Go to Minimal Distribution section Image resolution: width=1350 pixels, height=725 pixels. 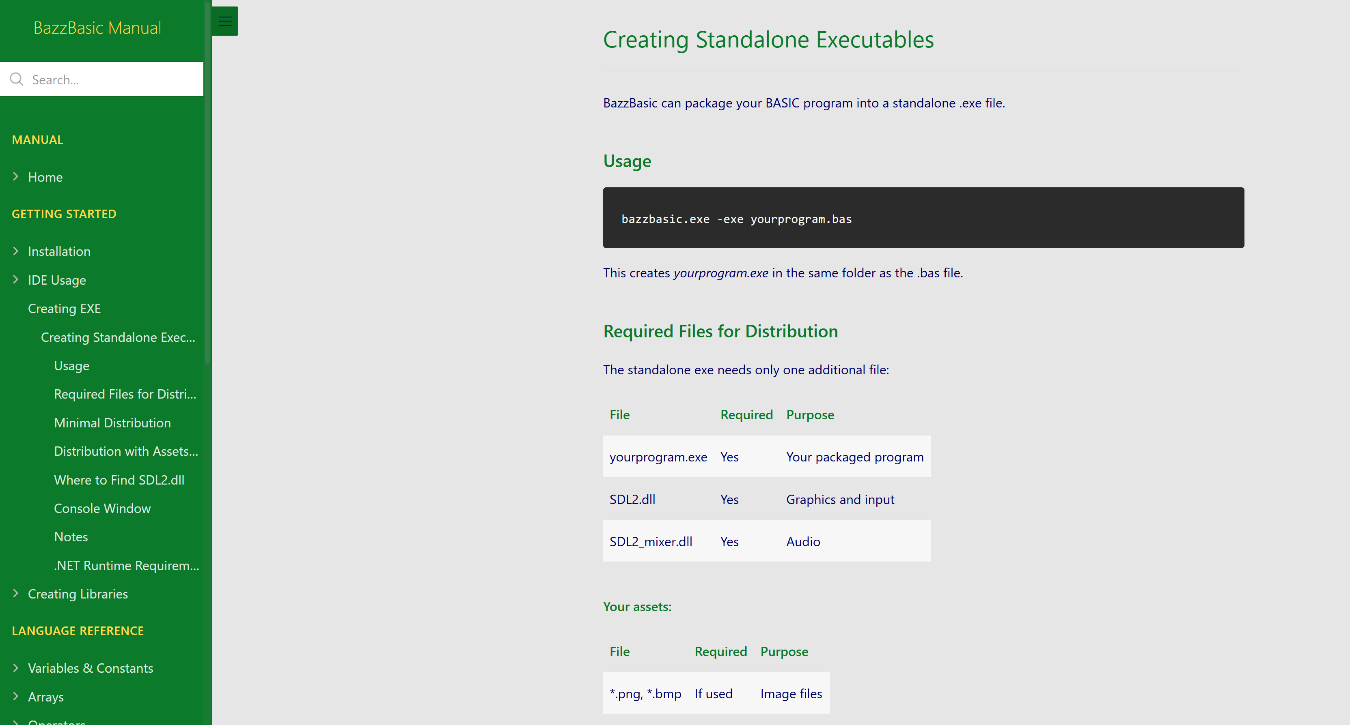[112, 423]
